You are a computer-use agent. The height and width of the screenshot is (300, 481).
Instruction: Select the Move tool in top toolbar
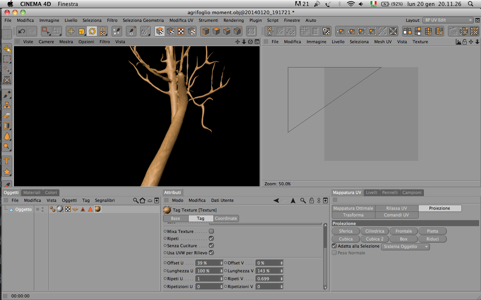click(71, 31)
